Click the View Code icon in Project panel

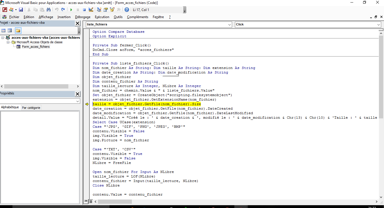(4, 31)
